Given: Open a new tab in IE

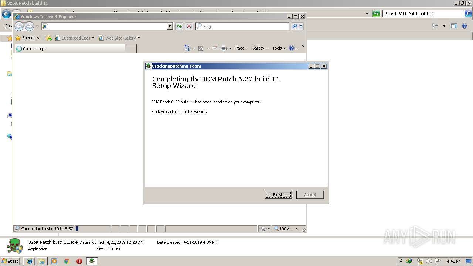Looking at the screenshot, I should (131, 49).
